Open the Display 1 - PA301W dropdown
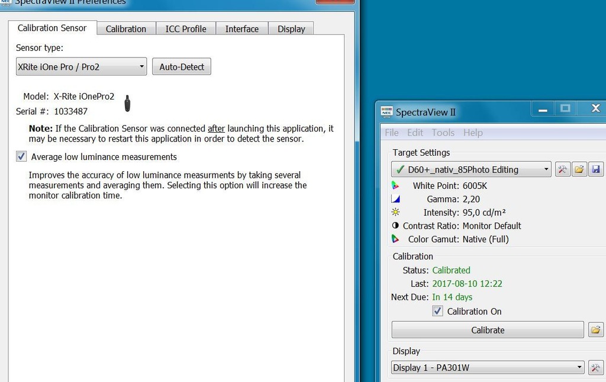Screen dimensions: 606x382 coord(488,367)
